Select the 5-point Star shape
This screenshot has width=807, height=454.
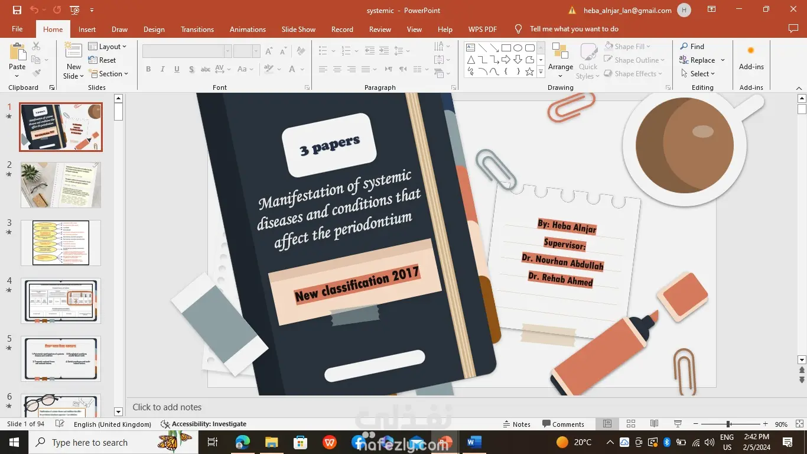click(x=530, y=72)
